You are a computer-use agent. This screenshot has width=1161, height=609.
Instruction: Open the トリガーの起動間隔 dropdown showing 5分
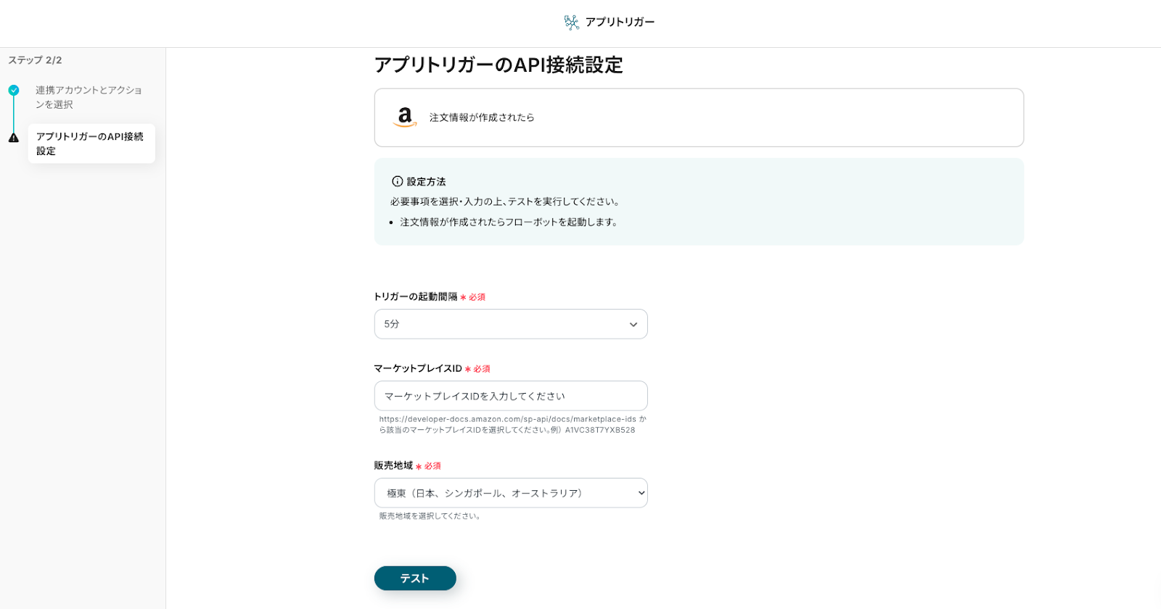point(511,324)
